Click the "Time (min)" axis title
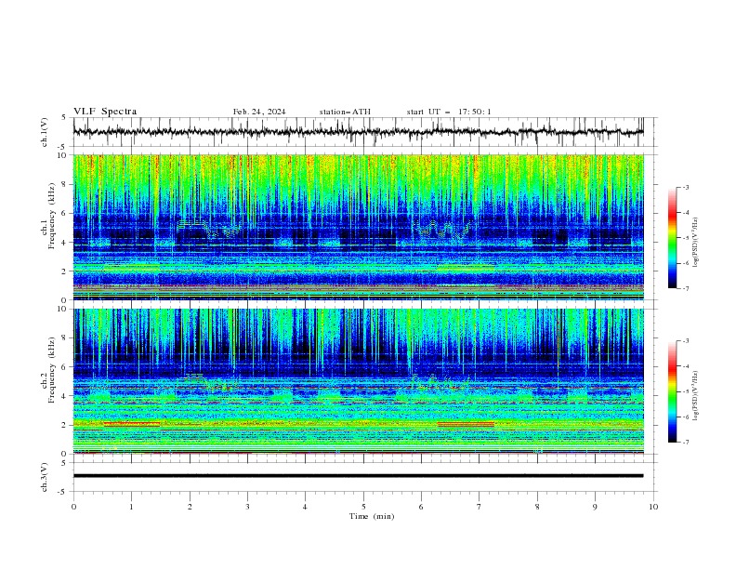 [372, 516]
